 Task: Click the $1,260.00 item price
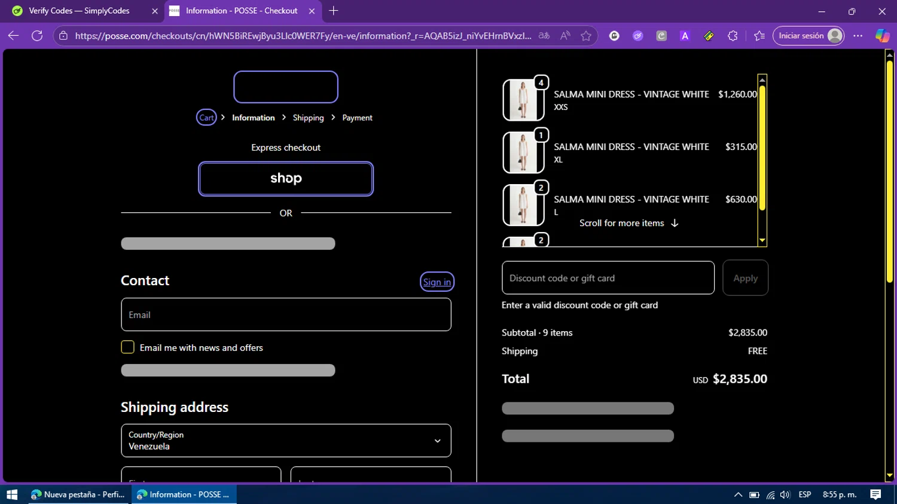coord(737,94)
